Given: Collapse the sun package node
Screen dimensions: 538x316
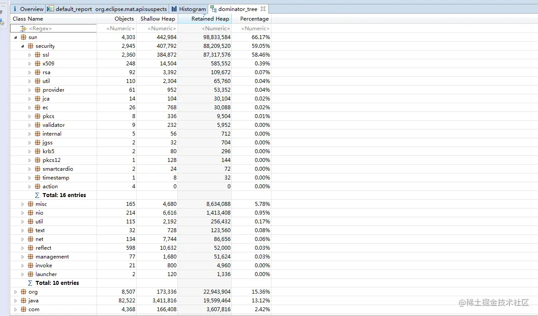Looking at the screenshot, I should (x=16, y=37).
